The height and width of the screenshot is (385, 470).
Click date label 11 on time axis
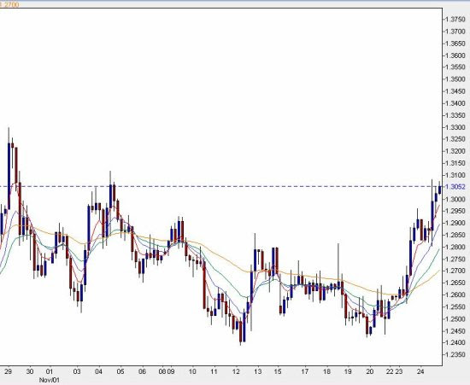coord(214,371)
